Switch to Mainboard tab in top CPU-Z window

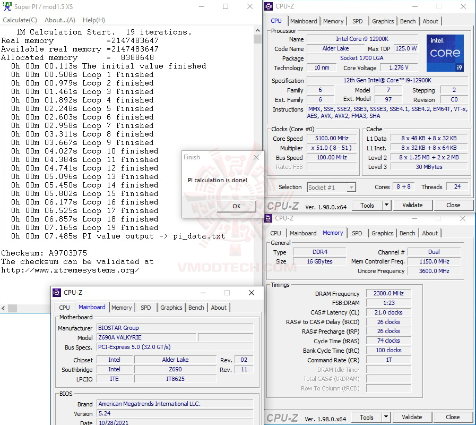pyautogui.click(x=303, y=21)
